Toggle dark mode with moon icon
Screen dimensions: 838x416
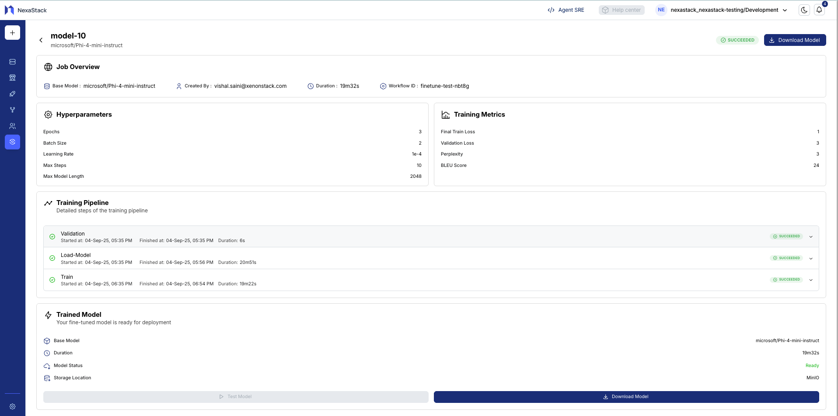tap(804, 10)
